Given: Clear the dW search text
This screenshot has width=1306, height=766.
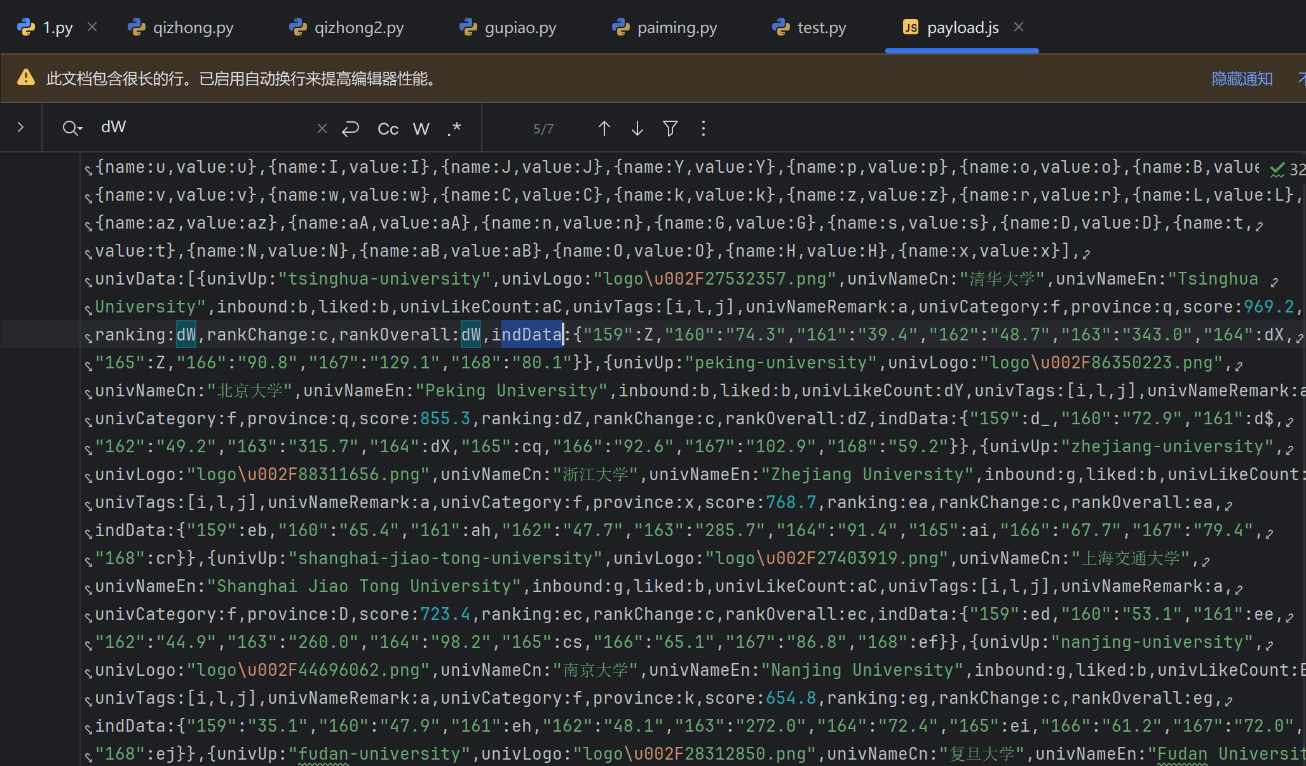Looking at the screenshot, I should (x=322, y=128).
